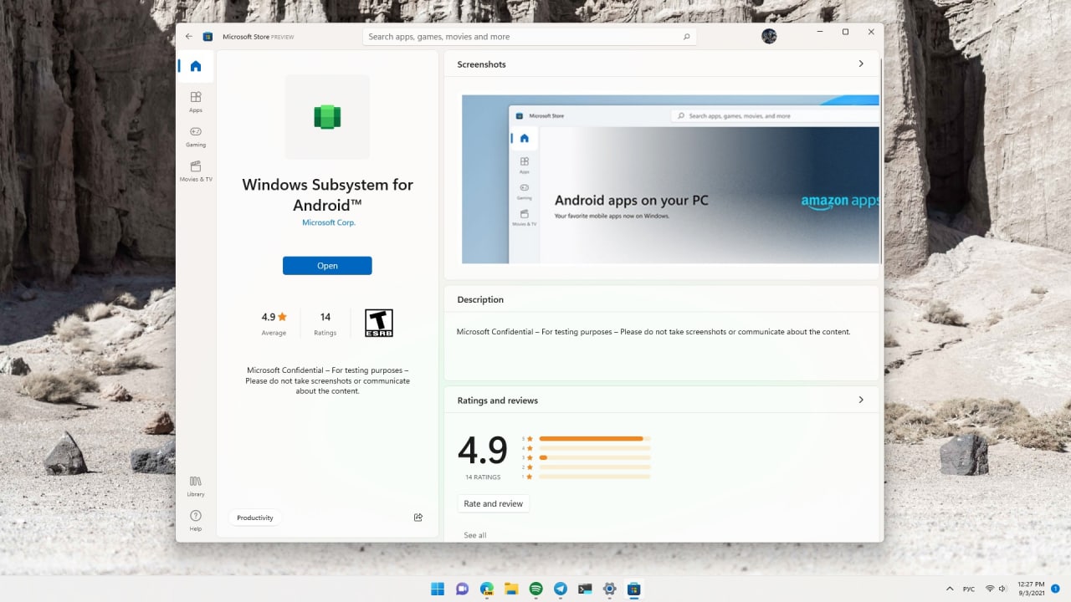Click the 5-star rating bar
The height and width of the screenshot is (602, 1071).
click(x=595, y=438)
